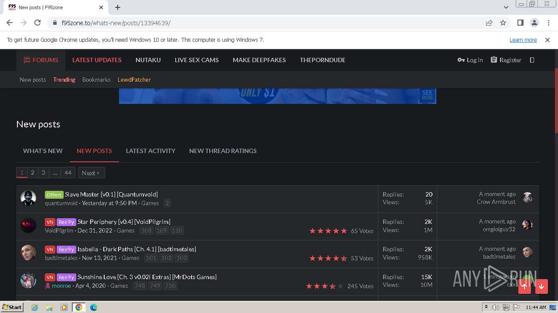Bookmark this tab with star icon
Image resolution: width=558 pixels, height=313 pixels.
pyautogui.click(x=503, y=23)
